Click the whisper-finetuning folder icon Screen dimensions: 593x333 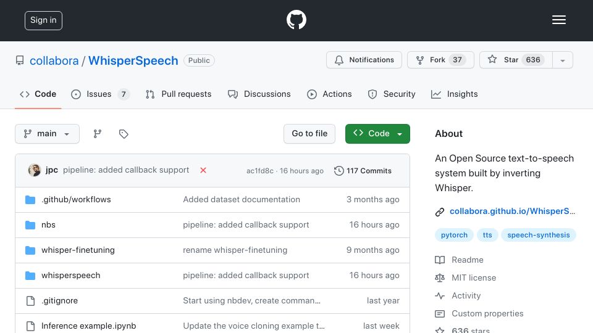30,250
